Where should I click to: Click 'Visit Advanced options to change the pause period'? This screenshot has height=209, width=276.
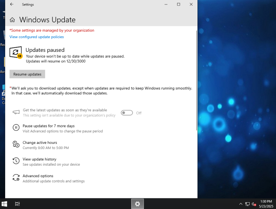(63, 131)
